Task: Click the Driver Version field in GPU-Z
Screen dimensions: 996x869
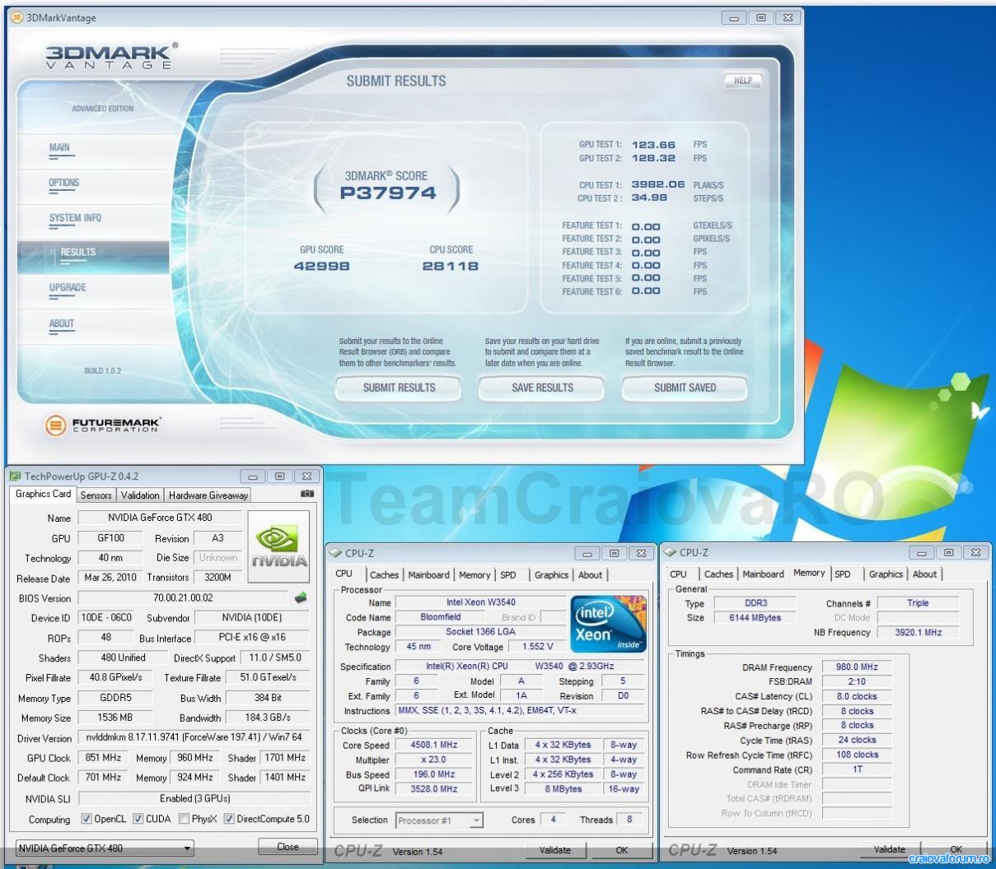Action: coord(194,738)
